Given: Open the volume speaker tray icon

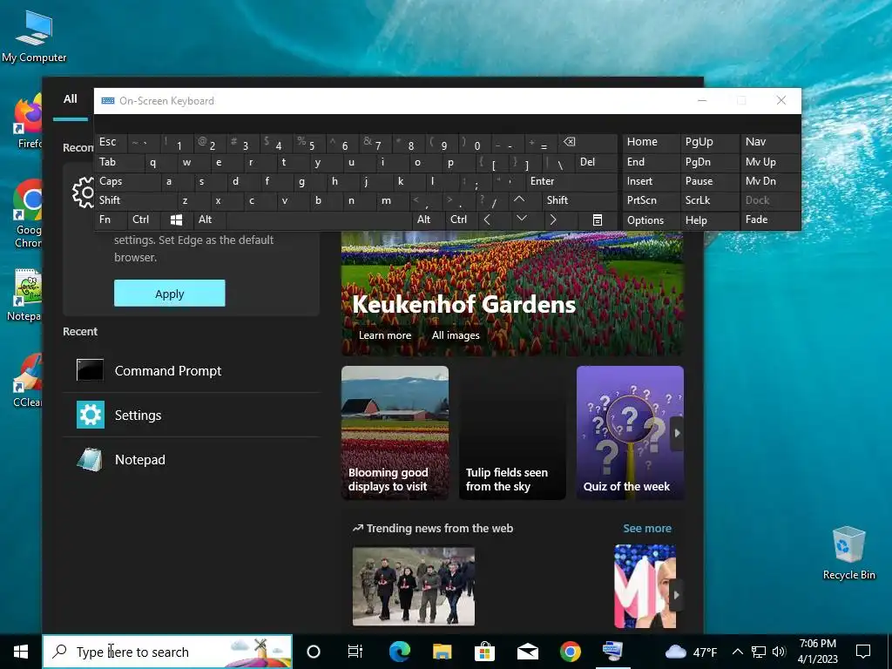Looking at the screenshot, I should (779, 652).
